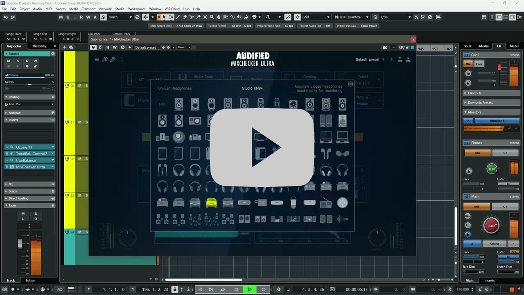Viewport: 524px width, 295px height.
Task: Click the MixChecker preset download icon
Action: 408,59
